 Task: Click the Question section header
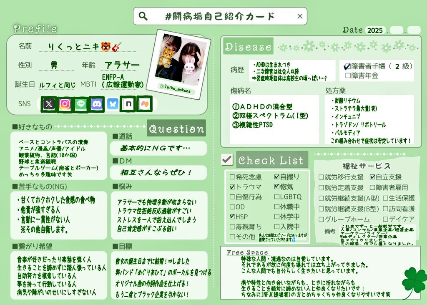(176, 128)
